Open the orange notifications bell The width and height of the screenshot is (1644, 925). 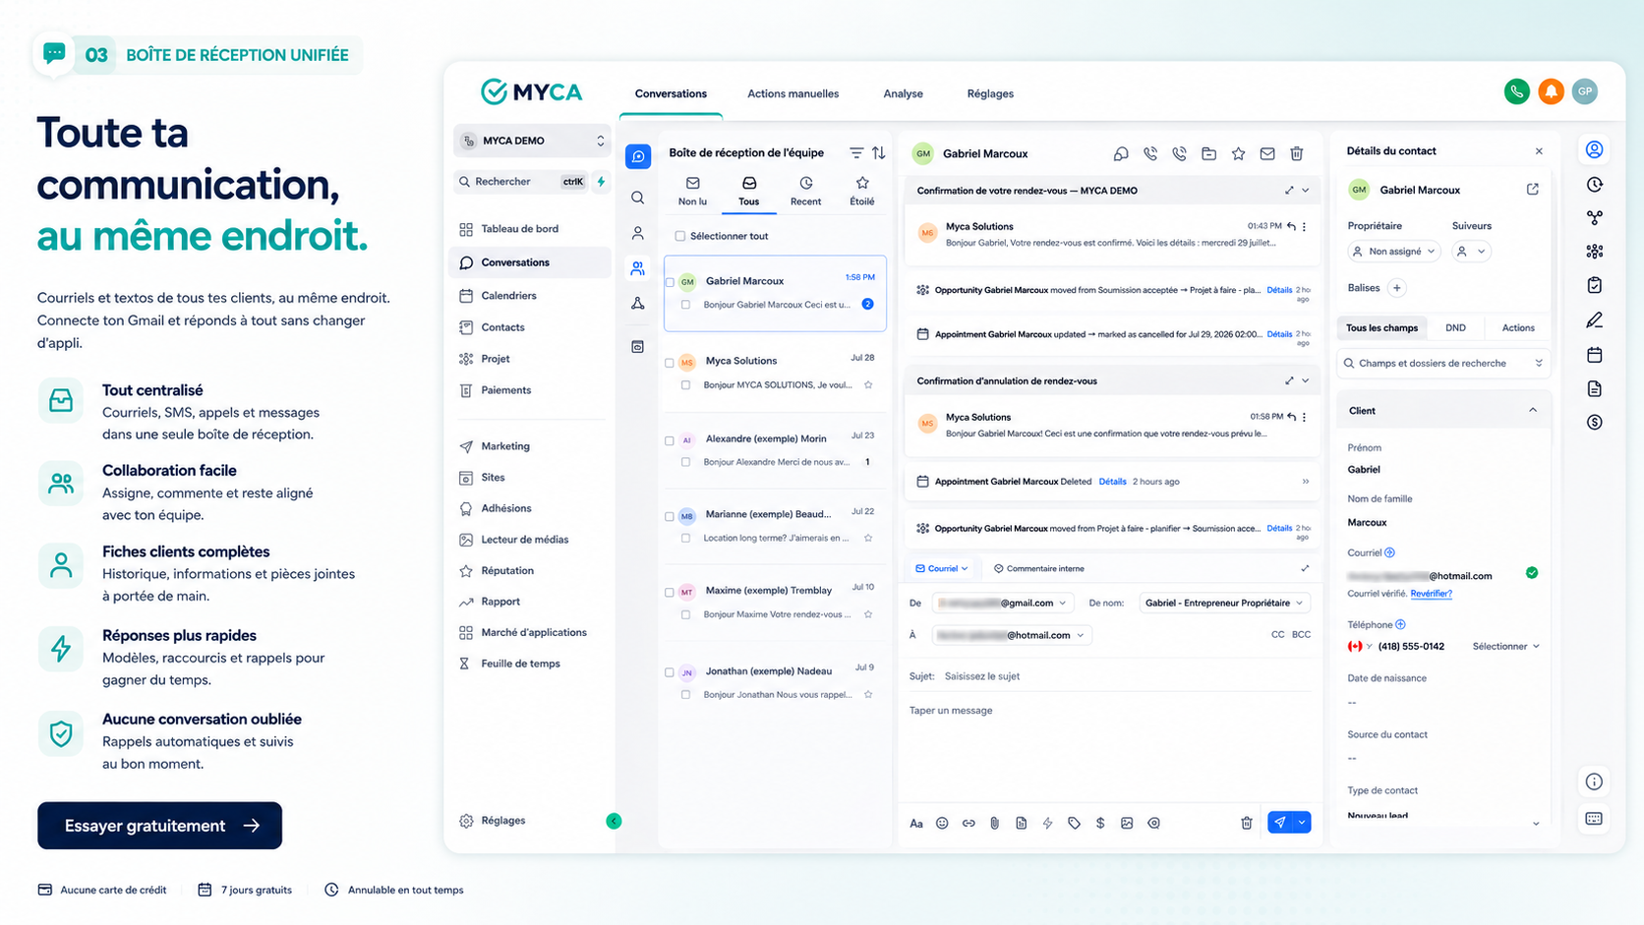click(1551, 91)
